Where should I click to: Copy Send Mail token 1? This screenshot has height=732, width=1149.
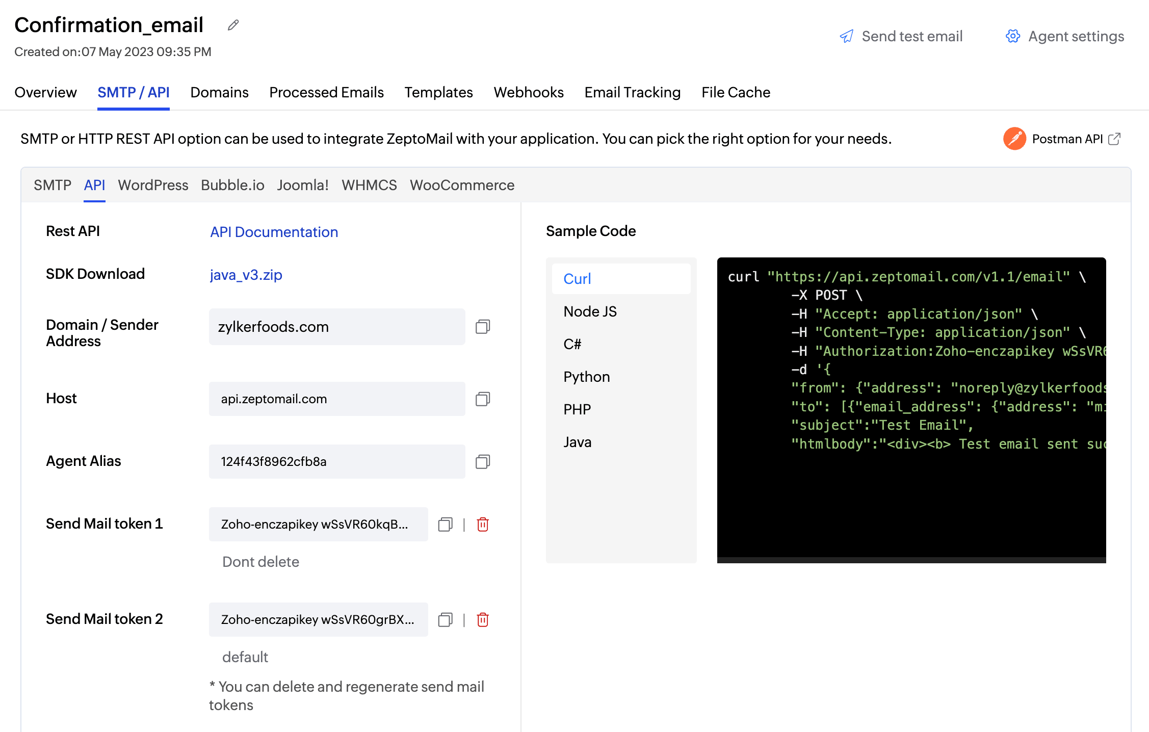pos(446,525)
